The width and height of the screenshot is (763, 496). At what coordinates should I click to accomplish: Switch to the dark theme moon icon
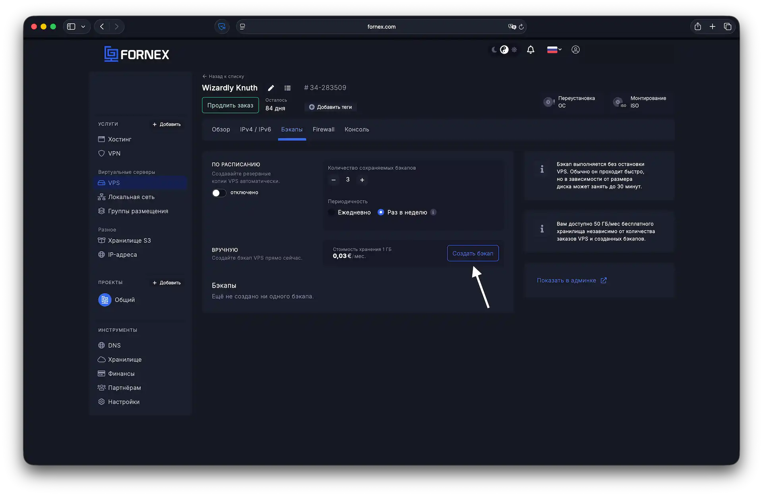coord(494,50)
